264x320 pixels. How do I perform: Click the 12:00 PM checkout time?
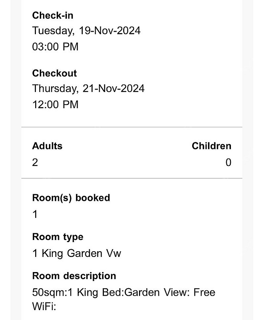[55, 104]
